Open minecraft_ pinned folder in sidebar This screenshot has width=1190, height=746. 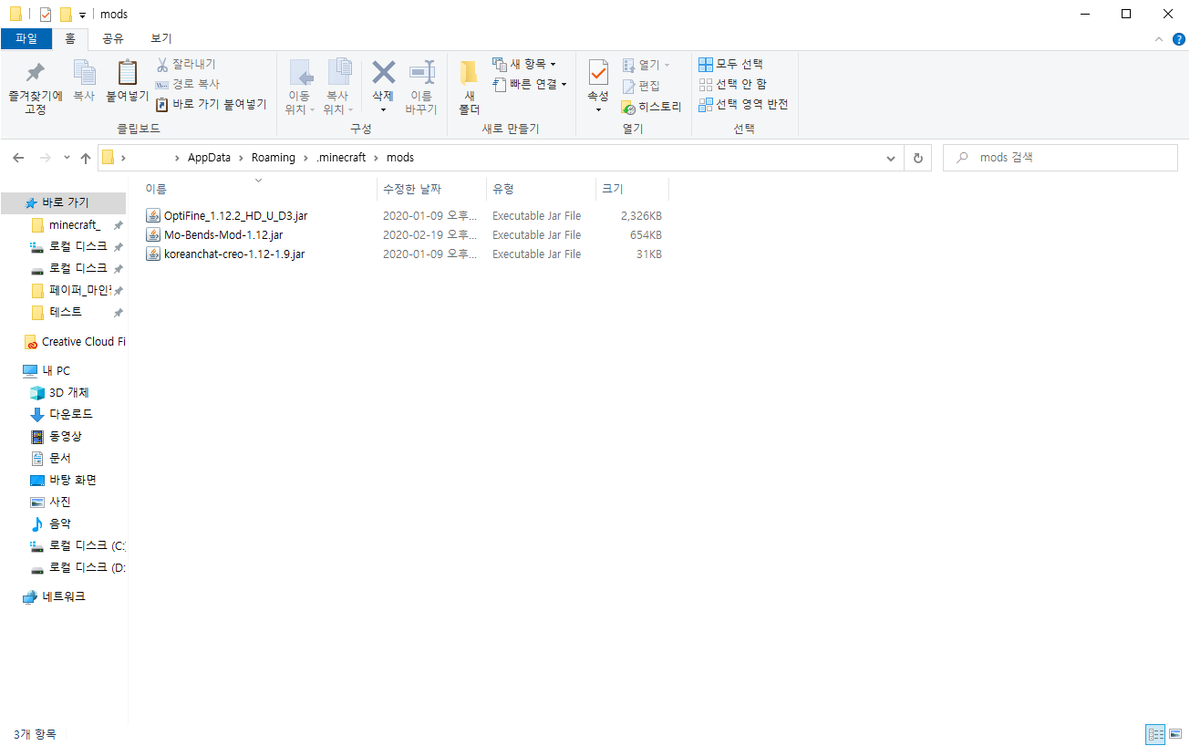(74, 225)
